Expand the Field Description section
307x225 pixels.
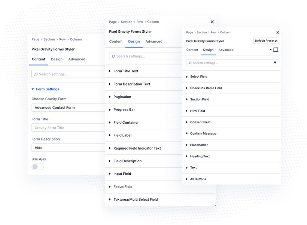[144, 161]
